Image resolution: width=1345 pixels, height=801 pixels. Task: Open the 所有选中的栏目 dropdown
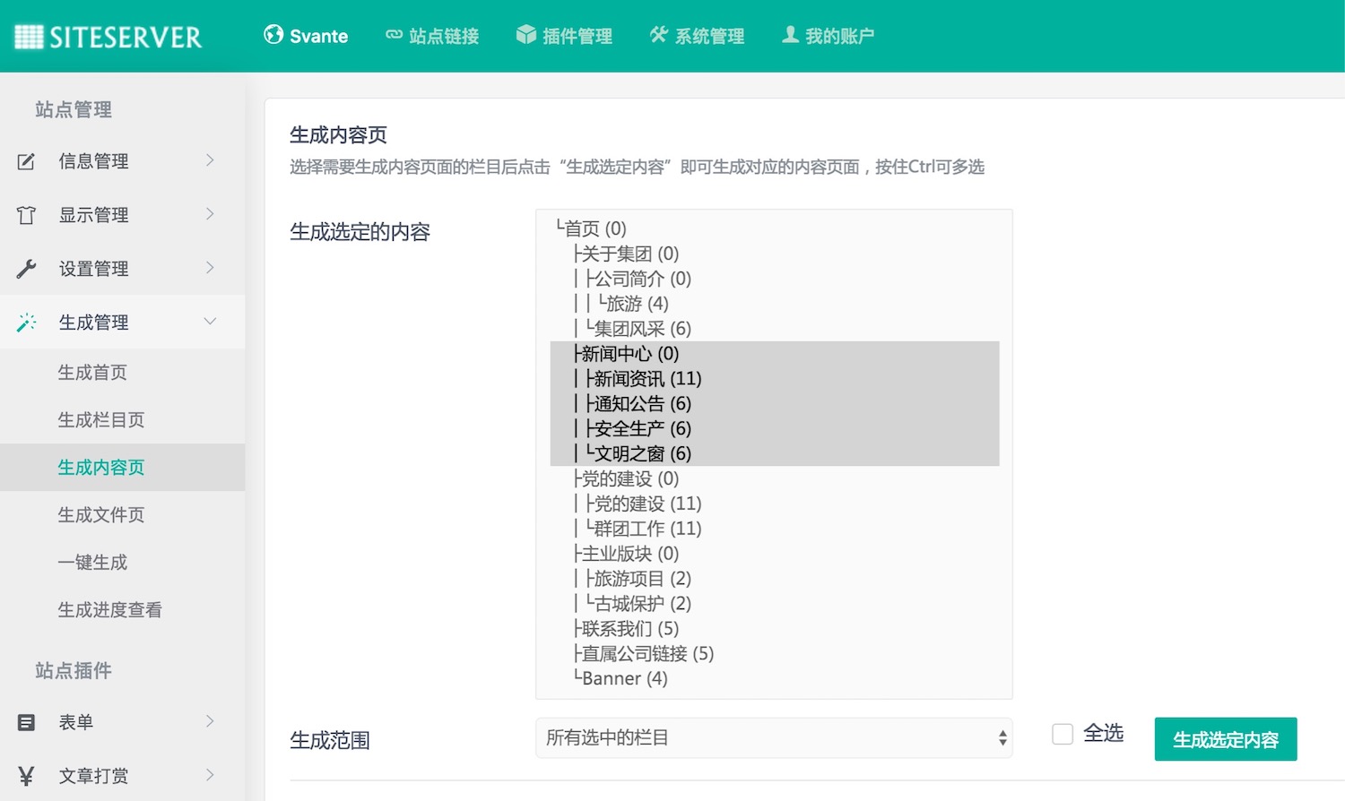774,738
